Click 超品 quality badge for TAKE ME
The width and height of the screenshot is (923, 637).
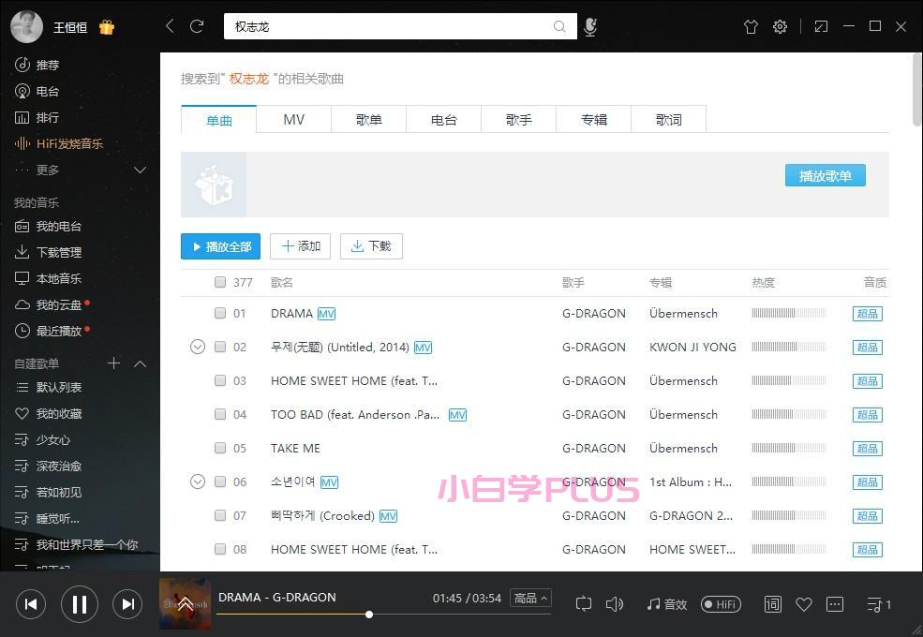pyautogui.click(x=868, y=449)
